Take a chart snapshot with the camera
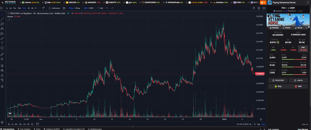The width and height of the screenshot is (311, 130). click(264, 8)
